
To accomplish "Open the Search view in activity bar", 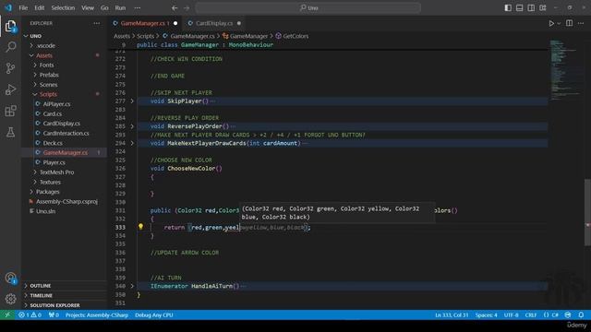I will pos(10,47).
